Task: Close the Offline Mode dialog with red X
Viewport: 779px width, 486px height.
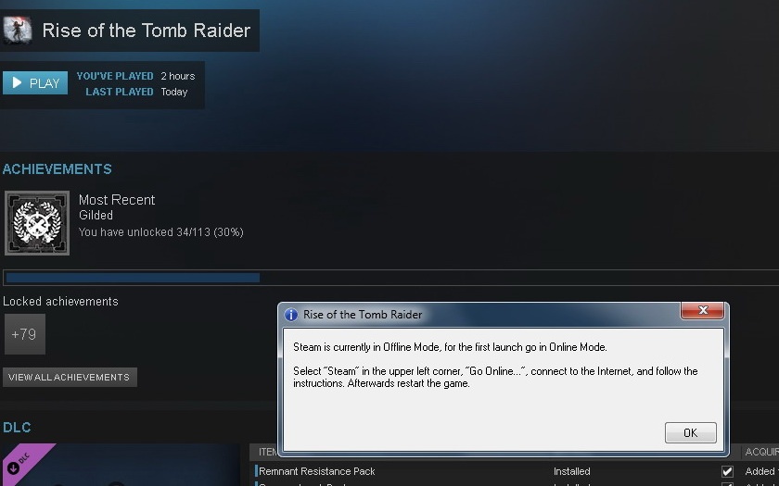Action: click(x=703, y=310)
